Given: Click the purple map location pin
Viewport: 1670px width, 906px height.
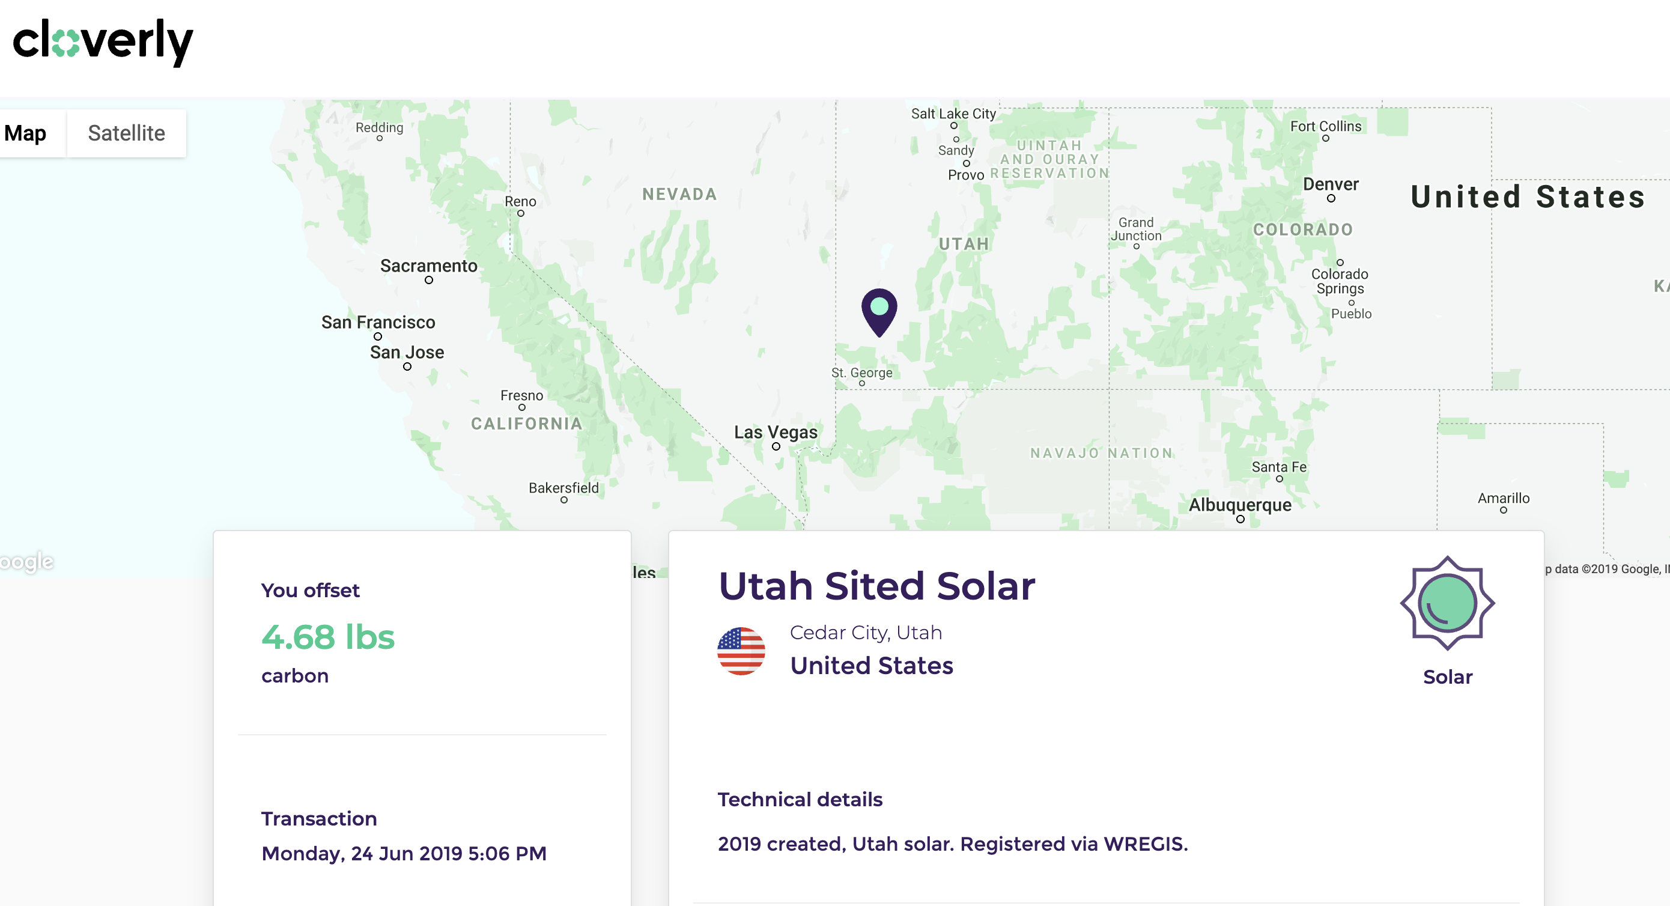Looking at the screenshot, I should (879, 313).
